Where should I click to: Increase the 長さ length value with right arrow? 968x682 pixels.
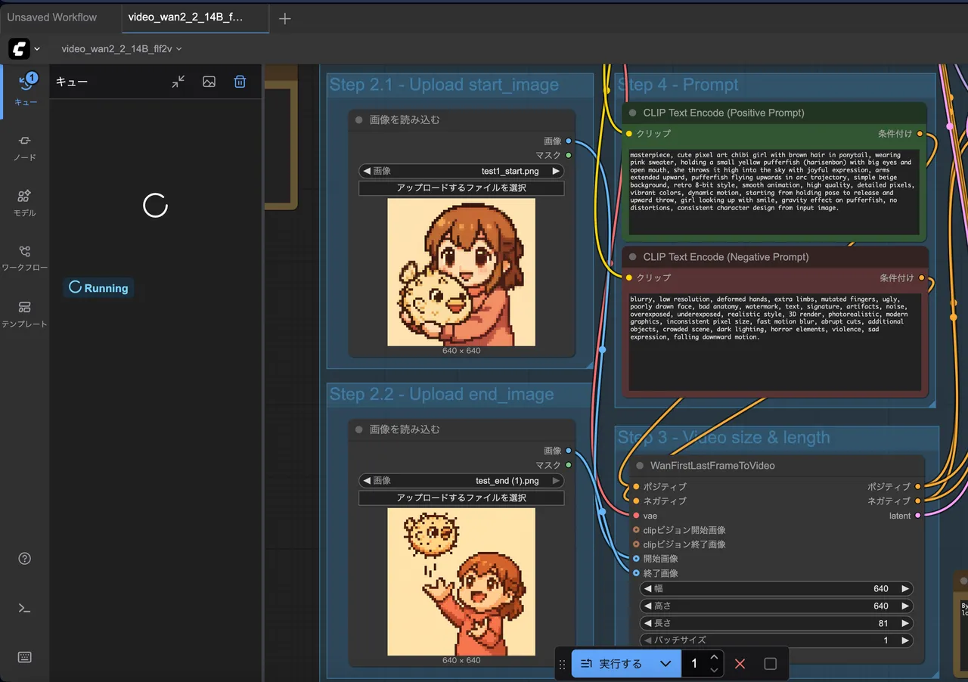[904, 624]
